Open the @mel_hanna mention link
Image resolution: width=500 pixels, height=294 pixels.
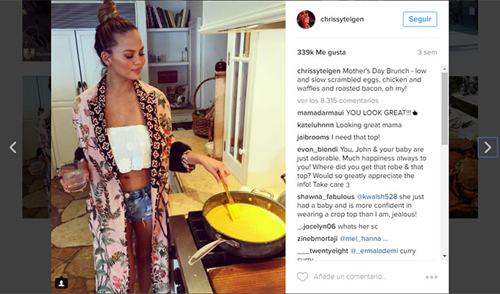[360, 239]
